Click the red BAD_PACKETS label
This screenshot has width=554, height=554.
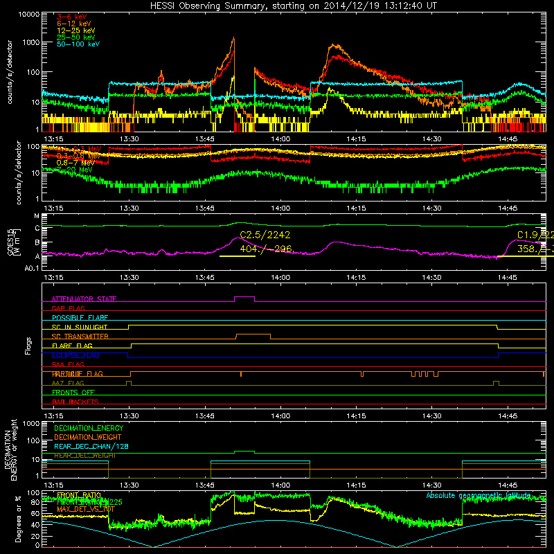tap(75, 402)
